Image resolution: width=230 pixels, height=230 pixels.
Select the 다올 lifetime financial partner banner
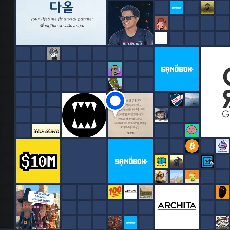pos(61,22)
